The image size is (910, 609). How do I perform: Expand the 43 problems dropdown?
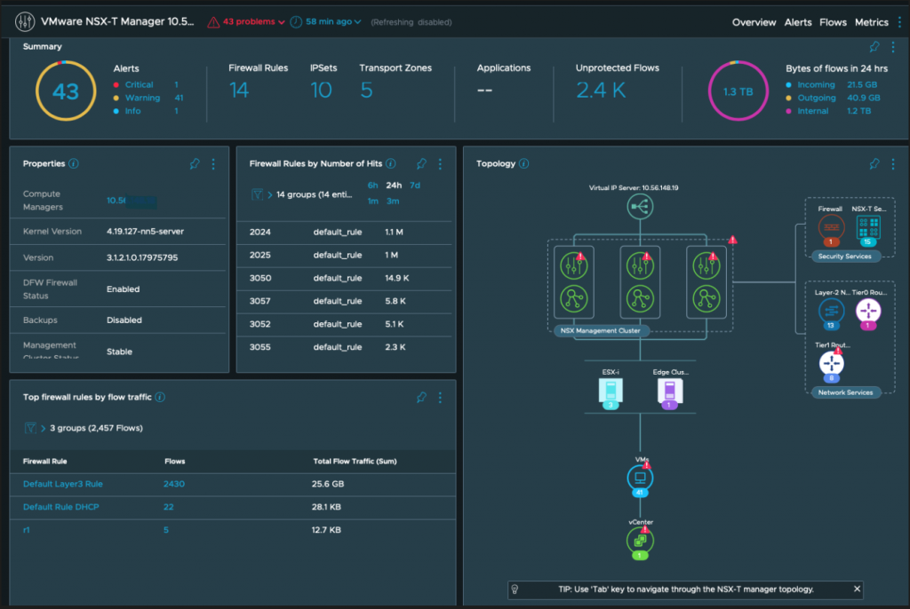[x=248, y=21]
